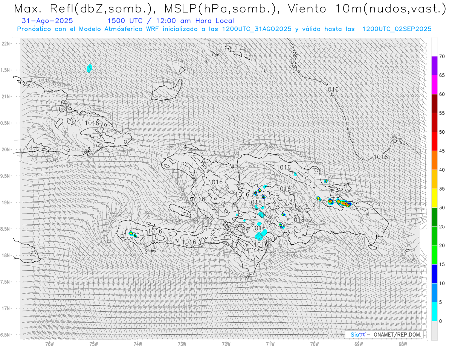
Task: Click the light blue 5–10 dBZ colorbar segment
Action: (434, 293)
